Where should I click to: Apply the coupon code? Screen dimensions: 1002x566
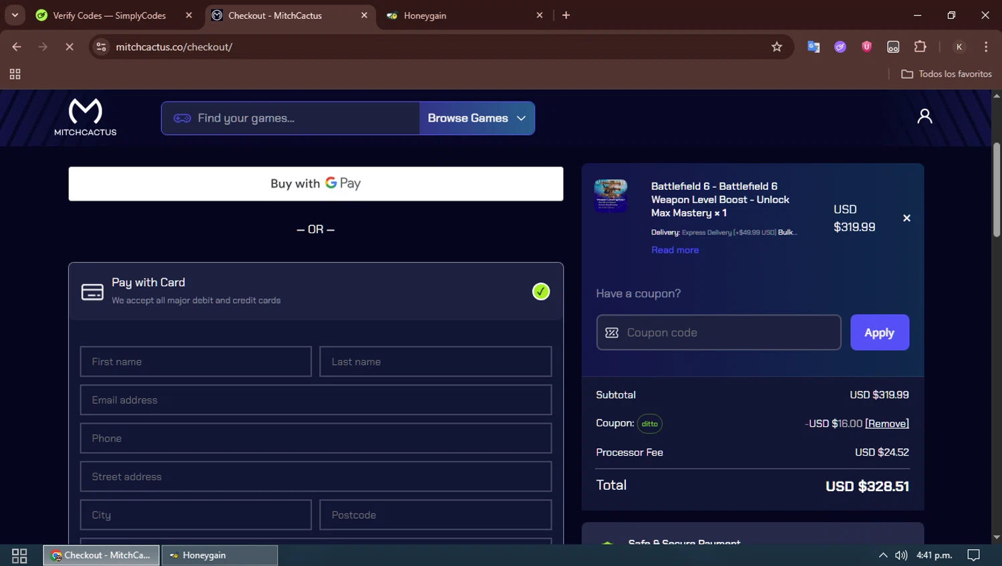(x=879, y=332)
